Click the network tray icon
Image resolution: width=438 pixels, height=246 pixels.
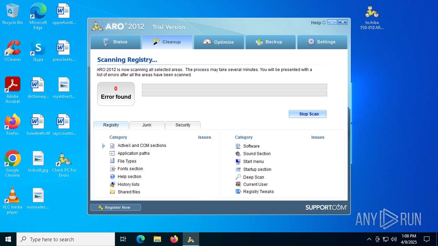click(386, 239)
